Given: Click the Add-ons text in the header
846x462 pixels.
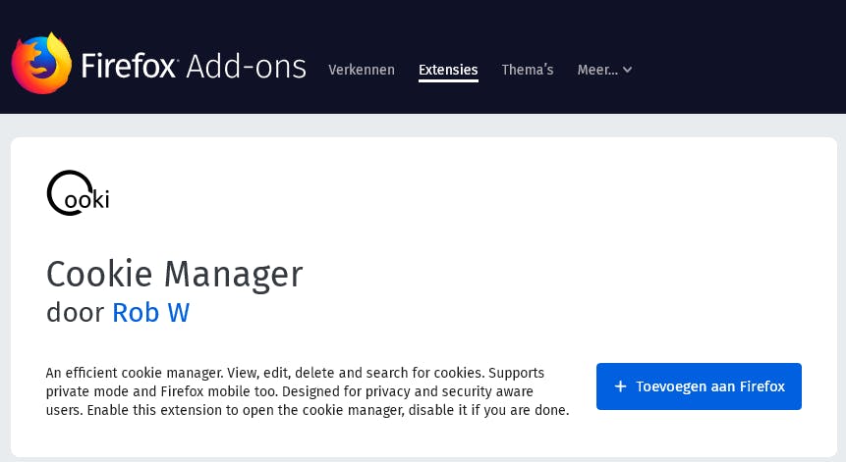Looking at the screenshot, I should pos(246,67).
